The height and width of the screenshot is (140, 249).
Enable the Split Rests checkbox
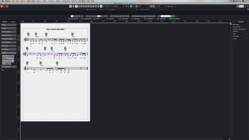(158, 19)
